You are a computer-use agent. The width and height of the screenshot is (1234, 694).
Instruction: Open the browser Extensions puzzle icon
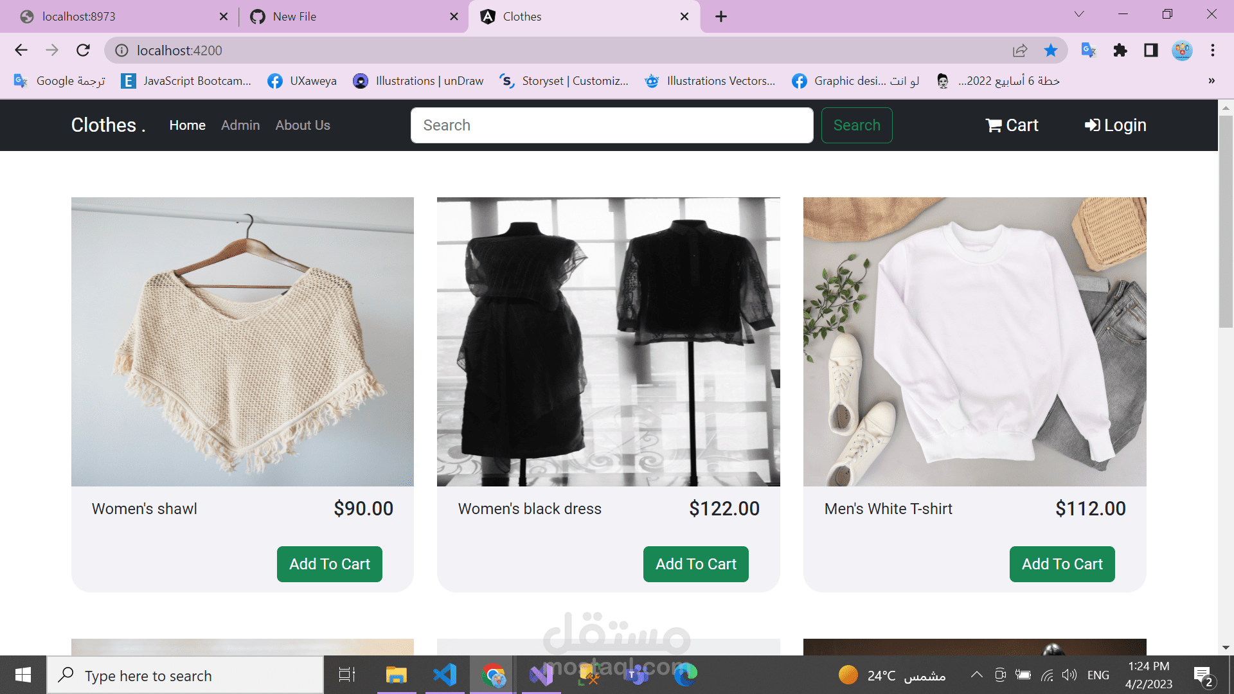tap(1120, 50)
